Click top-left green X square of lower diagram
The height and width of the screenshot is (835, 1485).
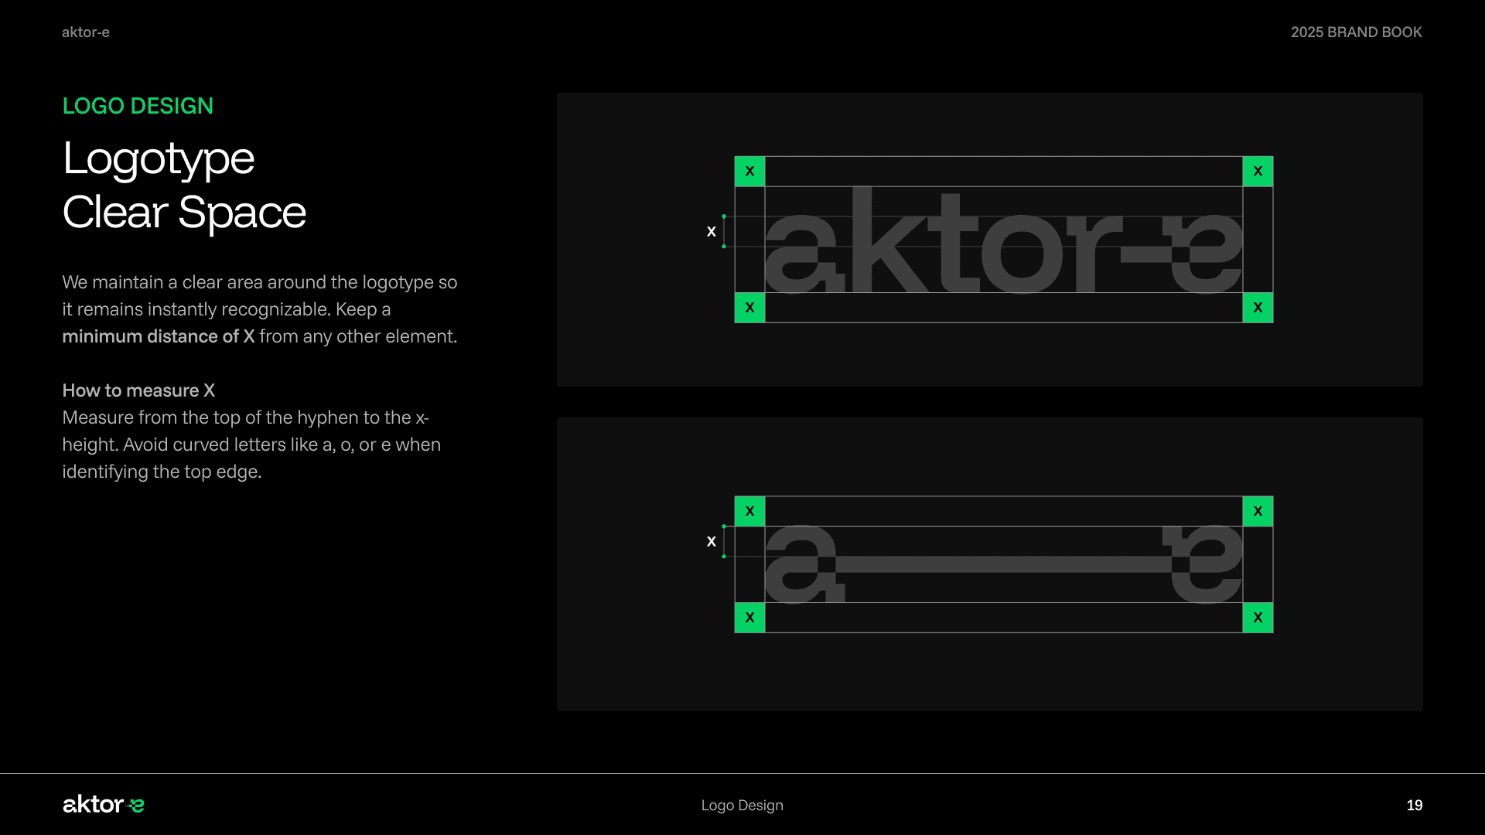click(x=749, y=511)
